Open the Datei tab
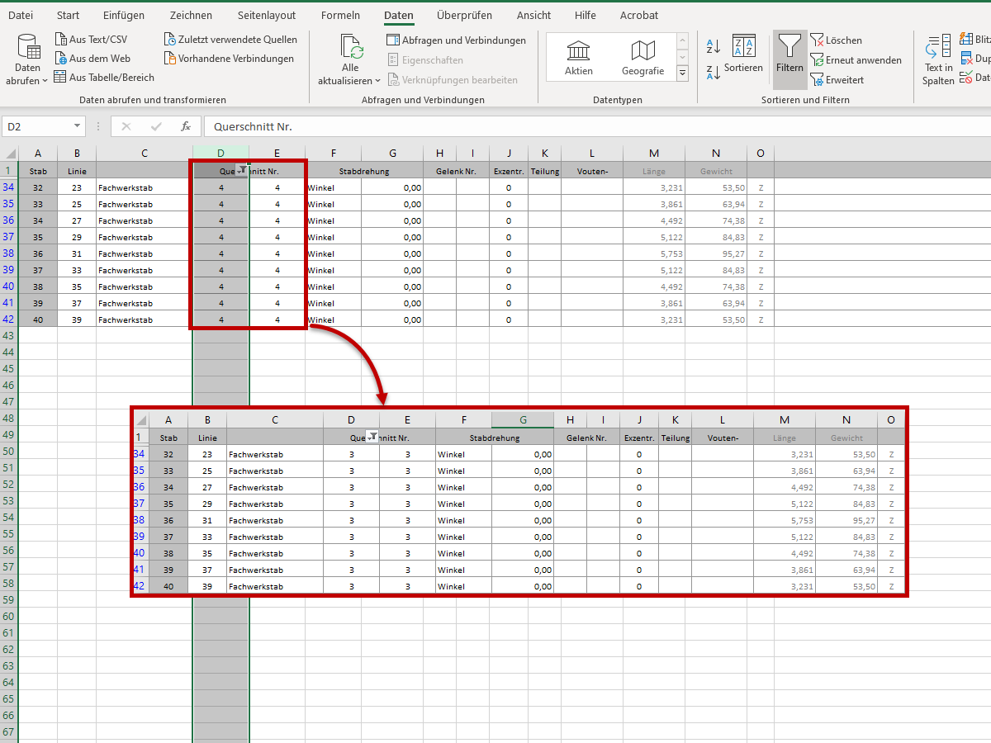991x743 pixels. [21, 15]
